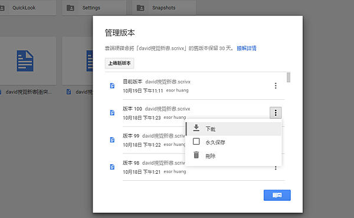
Task: Toggle the three-dot menu of version 100
Action: click(x=276, y=113)
